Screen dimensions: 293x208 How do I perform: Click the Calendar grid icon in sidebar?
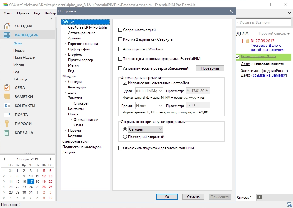[7, 35]
